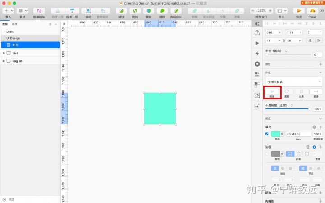The image size is (325, 203).
Task: Zoom out with the minus button
Action: (253, 11)
